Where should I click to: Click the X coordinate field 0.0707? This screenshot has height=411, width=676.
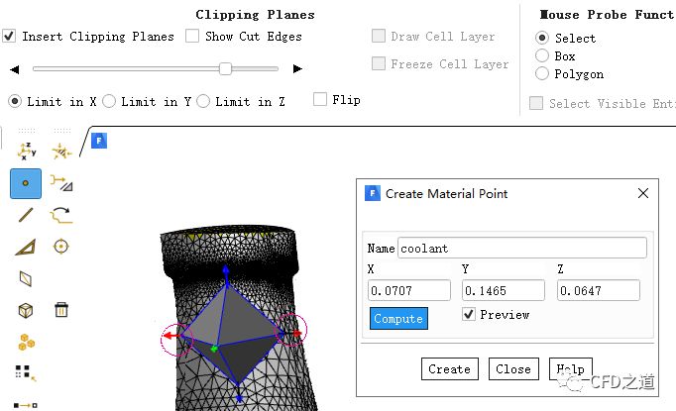click(409, 290)
